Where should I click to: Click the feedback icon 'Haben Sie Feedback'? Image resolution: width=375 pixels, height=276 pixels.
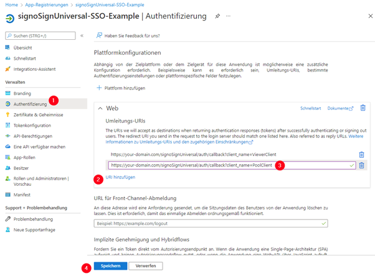[x=99, y=35]
